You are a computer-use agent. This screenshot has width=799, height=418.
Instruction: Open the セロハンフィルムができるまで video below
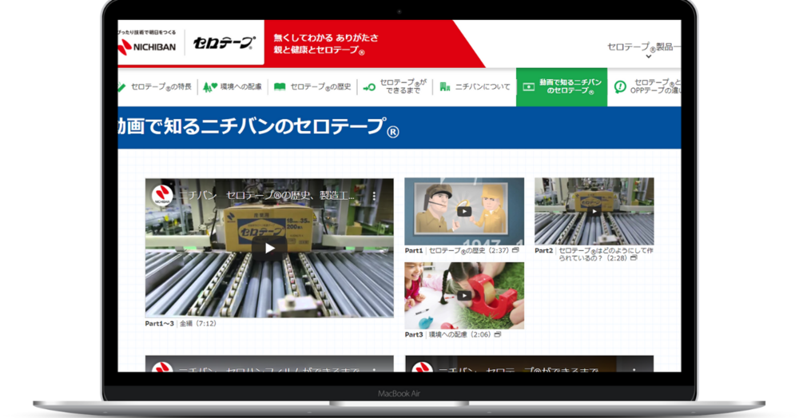tap(269, 364)
